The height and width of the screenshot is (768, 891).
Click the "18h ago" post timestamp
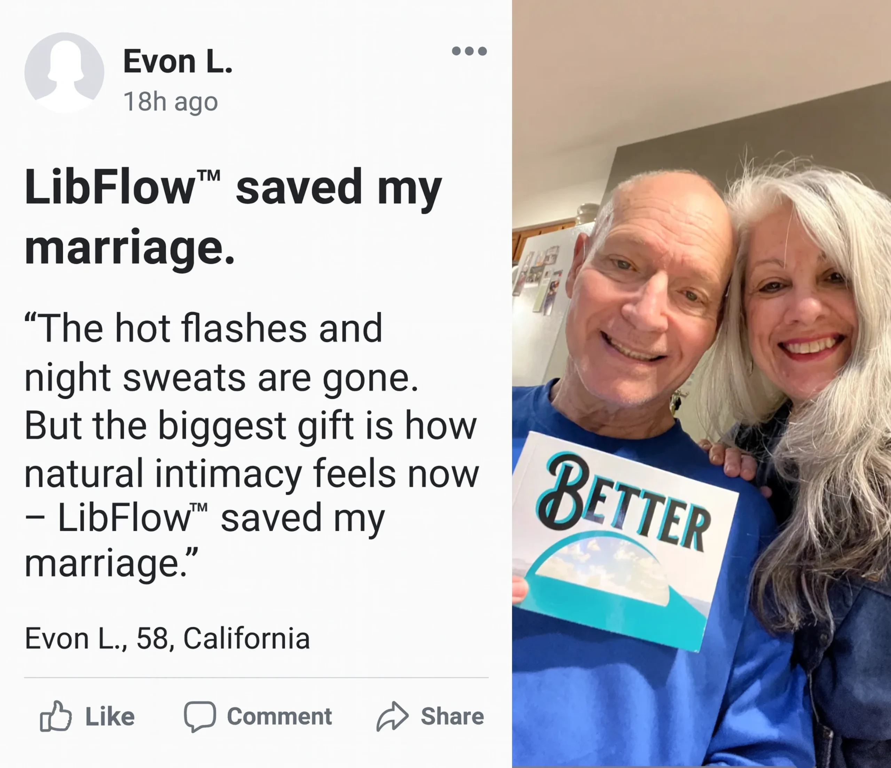pyautogui.click(x=171, y=102)
